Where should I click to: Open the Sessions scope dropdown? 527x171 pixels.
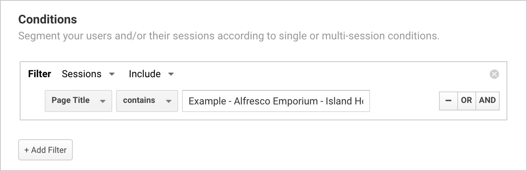[88, 74]
